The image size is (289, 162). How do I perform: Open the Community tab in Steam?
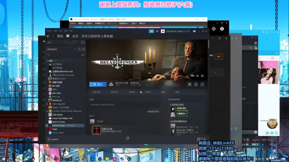pyautogui.click(x=75, y=36)
